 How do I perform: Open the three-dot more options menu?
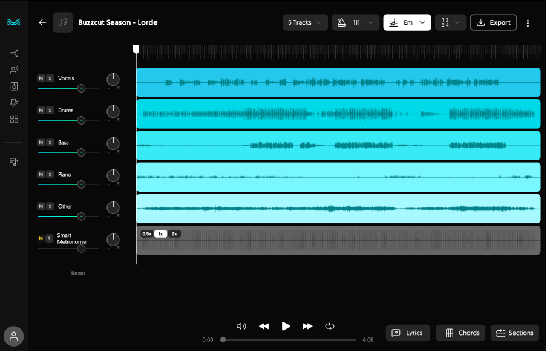click(x=528, y=23)
